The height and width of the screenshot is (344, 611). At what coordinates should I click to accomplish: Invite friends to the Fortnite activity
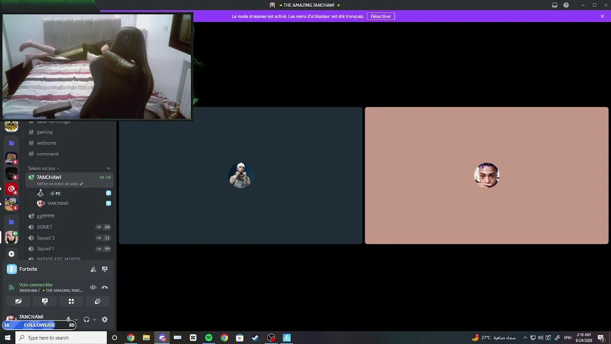pos(93,269)
